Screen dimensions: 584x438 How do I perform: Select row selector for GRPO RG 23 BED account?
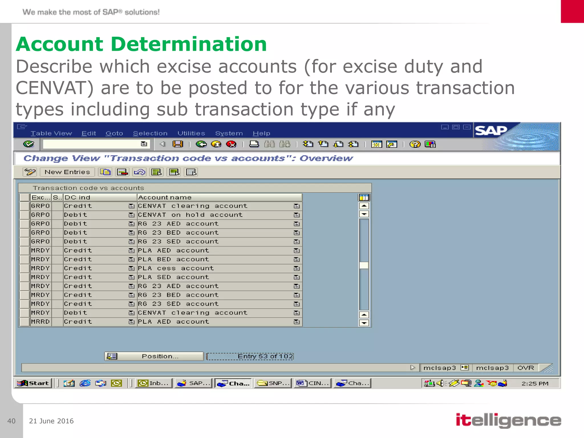click(25, 233)
